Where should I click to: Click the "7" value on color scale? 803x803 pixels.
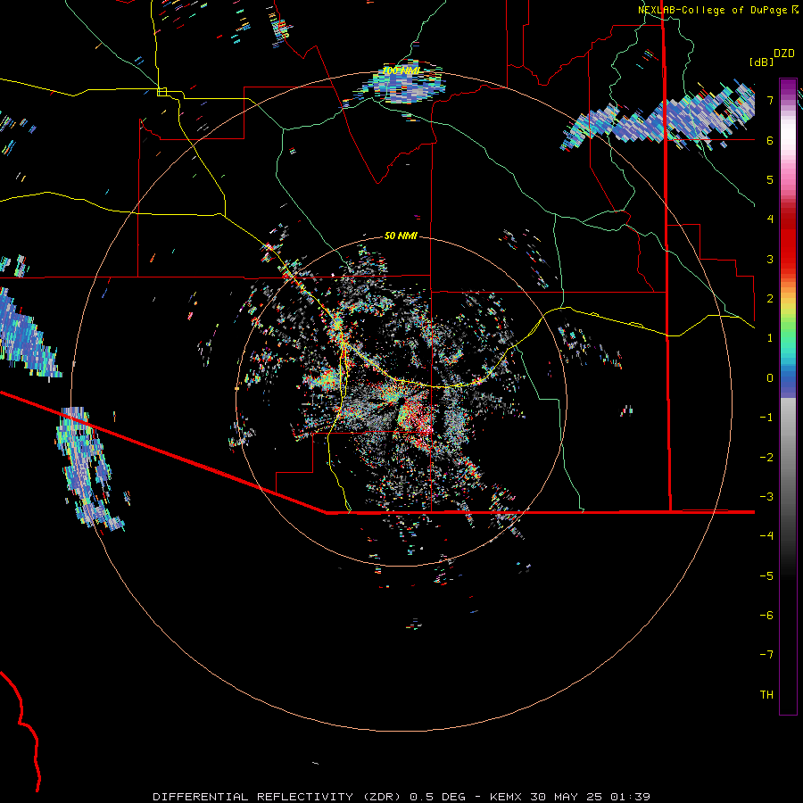(x=770, y=100)
